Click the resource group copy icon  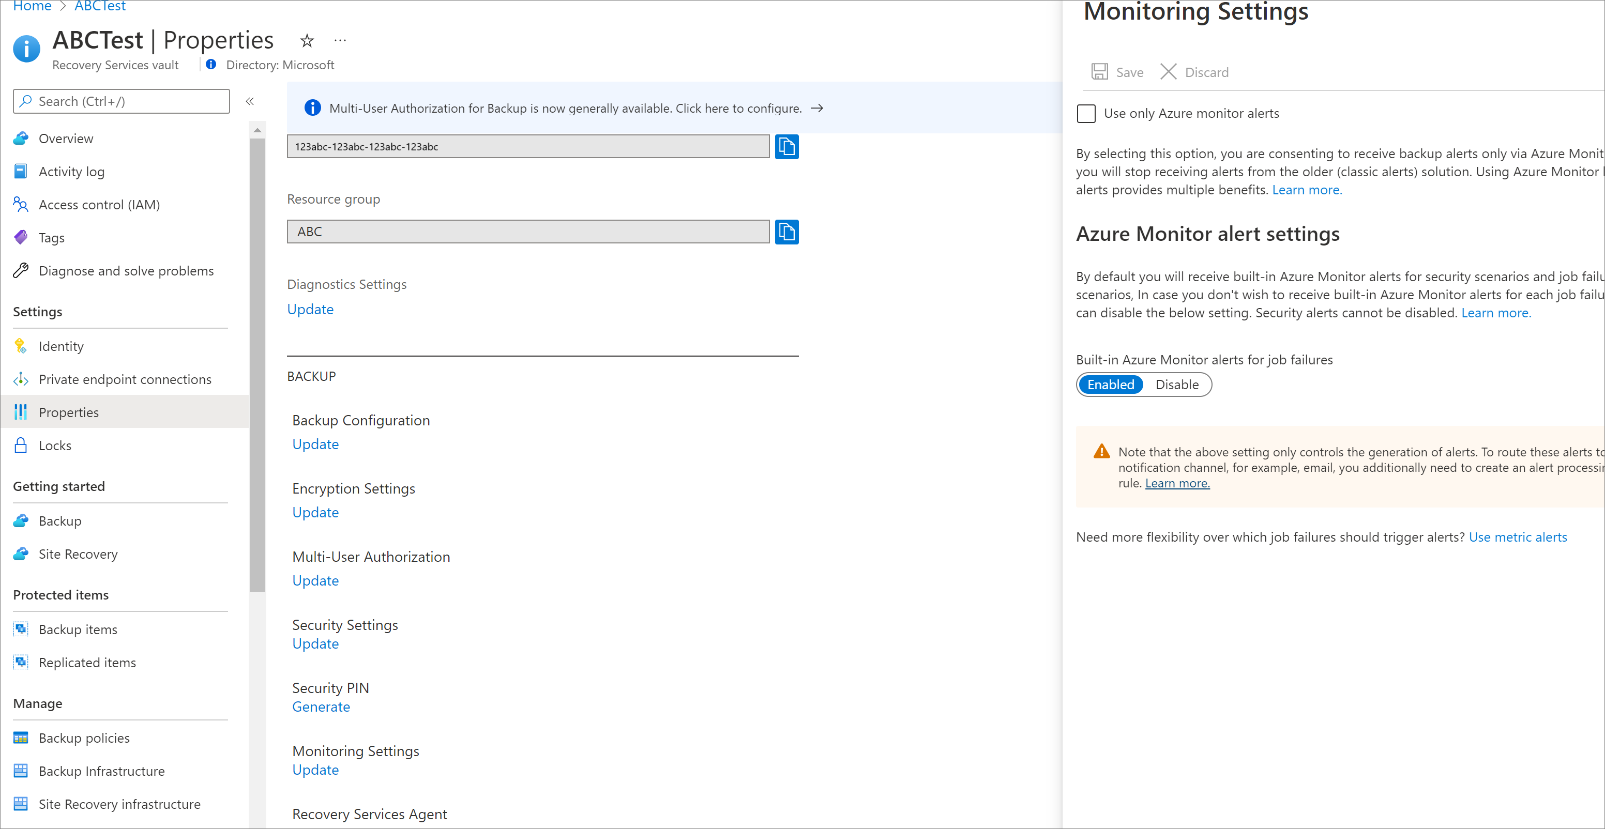pyautogui.click(x=788, y=231)
